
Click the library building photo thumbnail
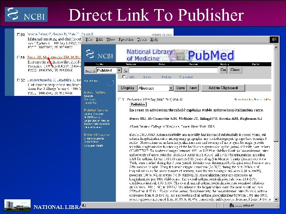[x=17, y=205]
